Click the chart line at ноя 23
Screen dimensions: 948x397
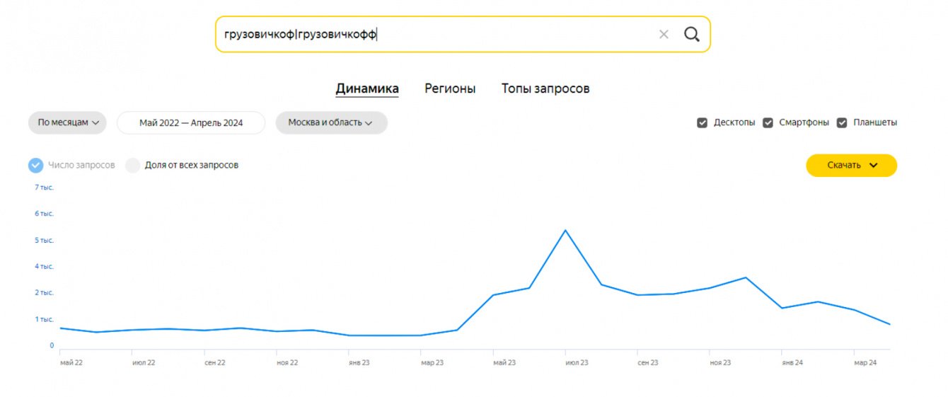tap(710, 288)
